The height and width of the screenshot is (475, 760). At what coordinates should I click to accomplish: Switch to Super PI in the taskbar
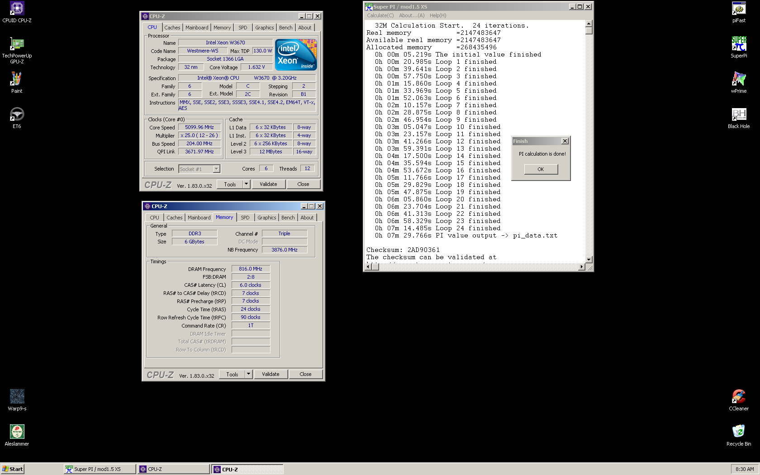100,469
